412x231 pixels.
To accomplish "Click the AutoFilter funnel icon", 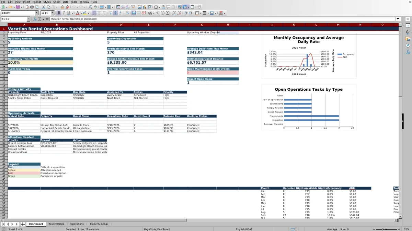I will 133,7.
